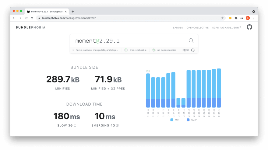
Task: Go to browser home page icon
Action: (x=32, y=18)
